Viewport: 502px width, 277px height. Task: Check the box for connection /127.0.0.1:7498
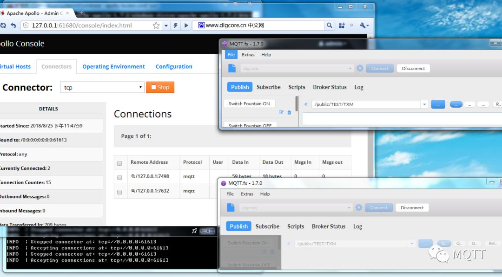[119, 177]
